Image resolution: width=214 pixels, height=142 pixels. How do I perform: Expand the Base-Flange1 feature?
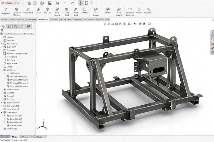click(5, 116)
